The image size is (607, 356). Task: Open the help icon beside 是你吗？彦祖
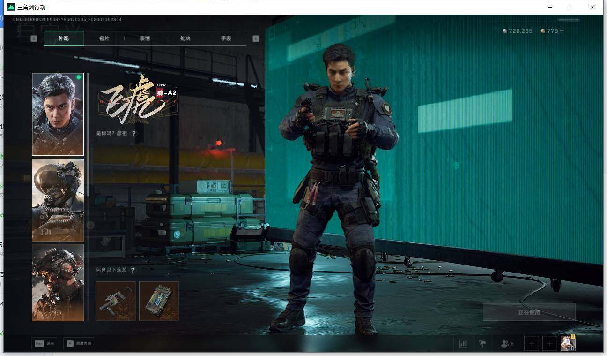pyautogui.click(x=134, y=133)
